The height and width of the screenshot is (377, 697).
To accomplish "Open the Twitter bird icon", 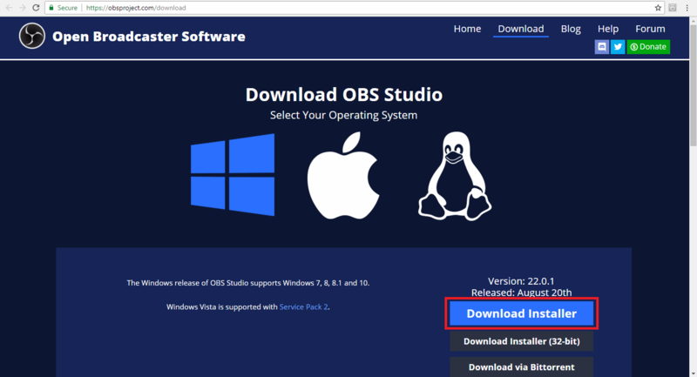I will coord(618,47).
